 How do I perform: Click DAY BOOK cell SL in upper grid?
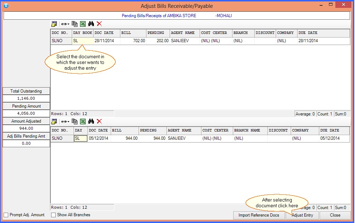click(x=82, y=41)
